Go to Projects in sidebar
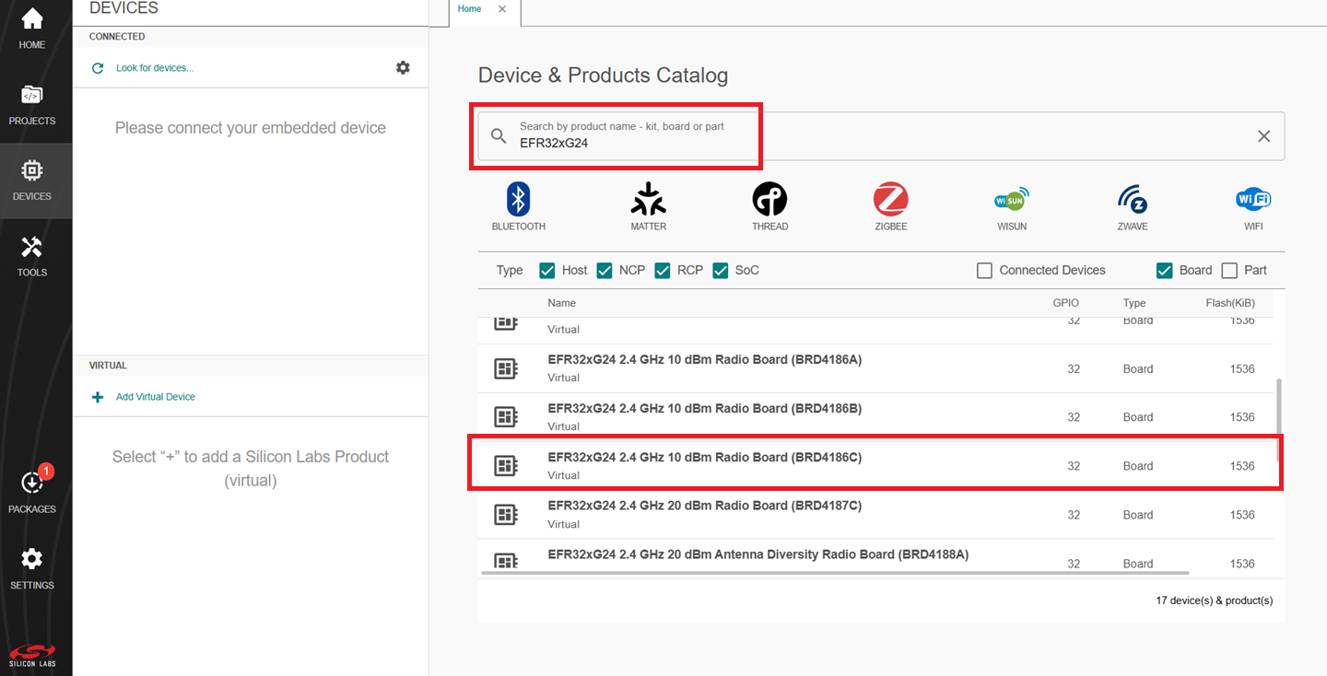 coord(32,104)
